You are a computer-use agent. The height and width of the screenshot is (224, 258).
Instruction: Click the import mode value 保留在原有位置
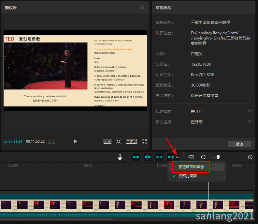205,95
